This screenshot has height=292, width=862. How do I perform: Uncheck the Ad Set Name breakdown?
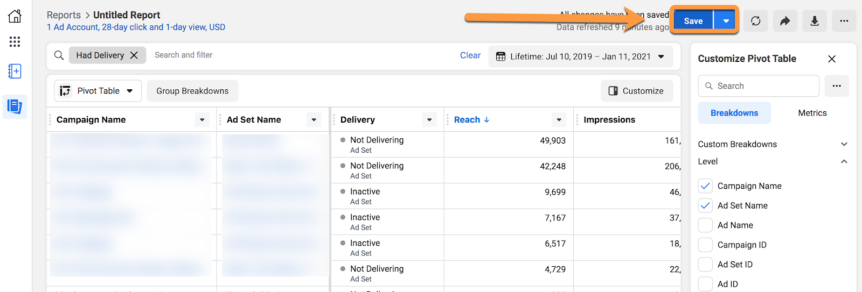tap(705, 205)
